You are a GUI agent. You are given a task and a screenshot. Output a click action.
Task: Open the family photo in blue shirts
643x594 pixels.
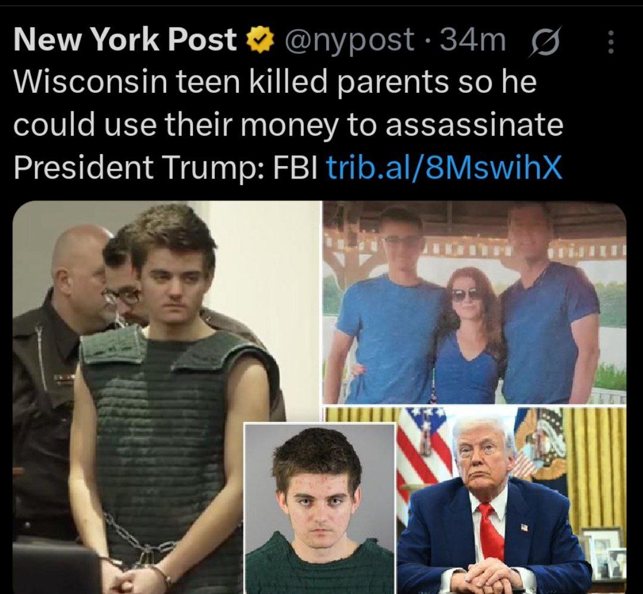coord(475,302)
